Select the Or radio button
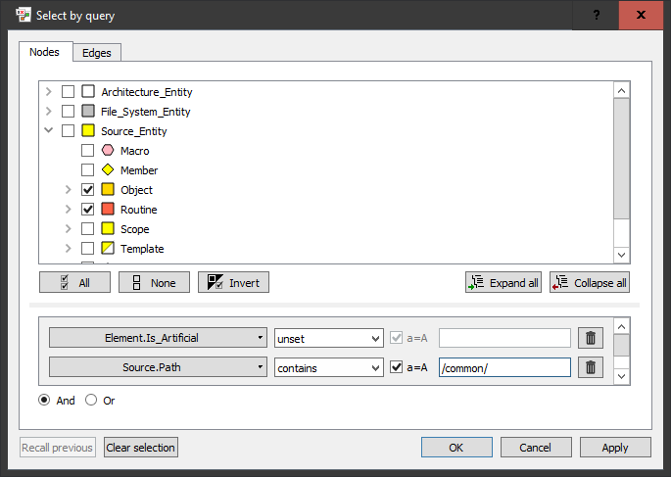This screenshot has height=477, width=671. click(x=91, y=400)
